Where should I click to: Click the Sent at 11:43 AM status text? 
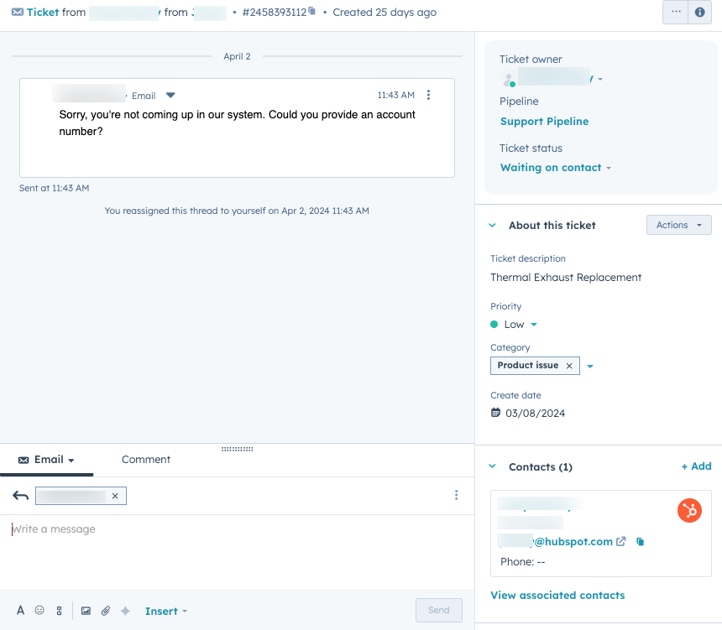55,188
